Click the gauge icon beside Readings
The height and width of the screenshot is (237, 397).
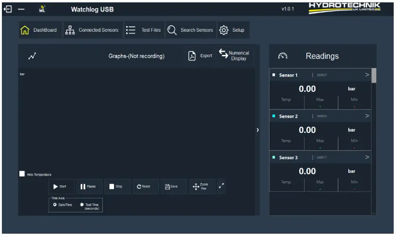(282, 56)
